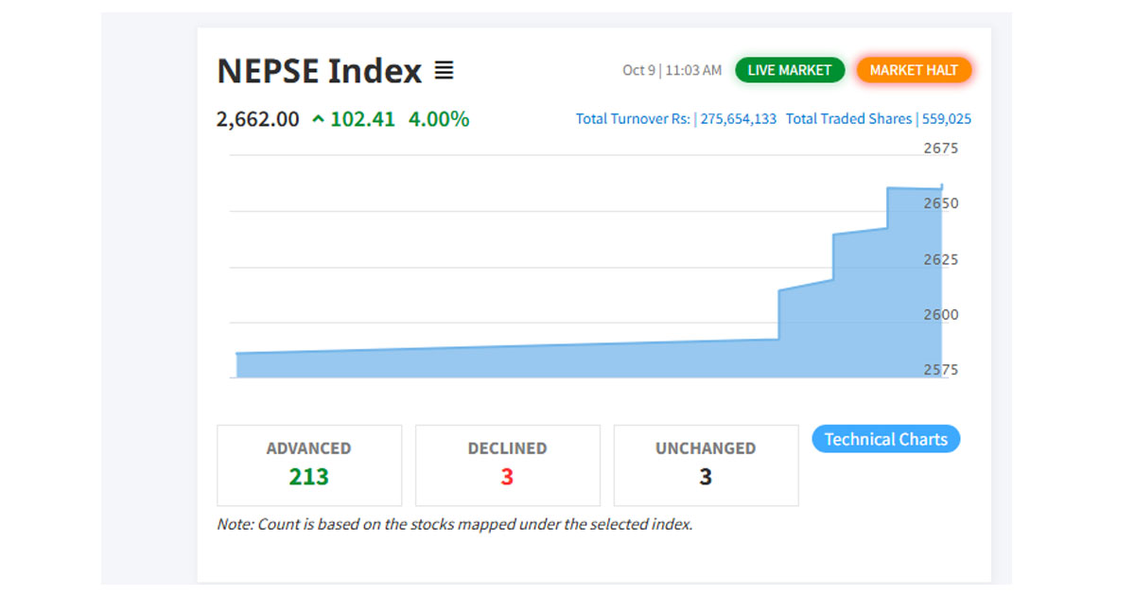Click the orange MARKET HALT badge
The height and width of the screenshot is (596, 1135).
point(913,70)
